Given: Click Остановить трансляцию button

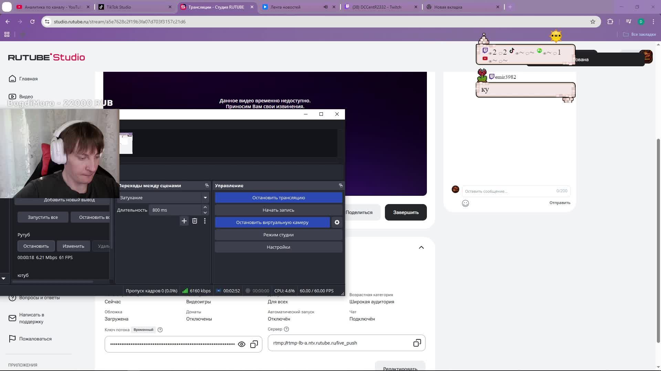Looking at the screenshot, I should [x=279, y=198].
